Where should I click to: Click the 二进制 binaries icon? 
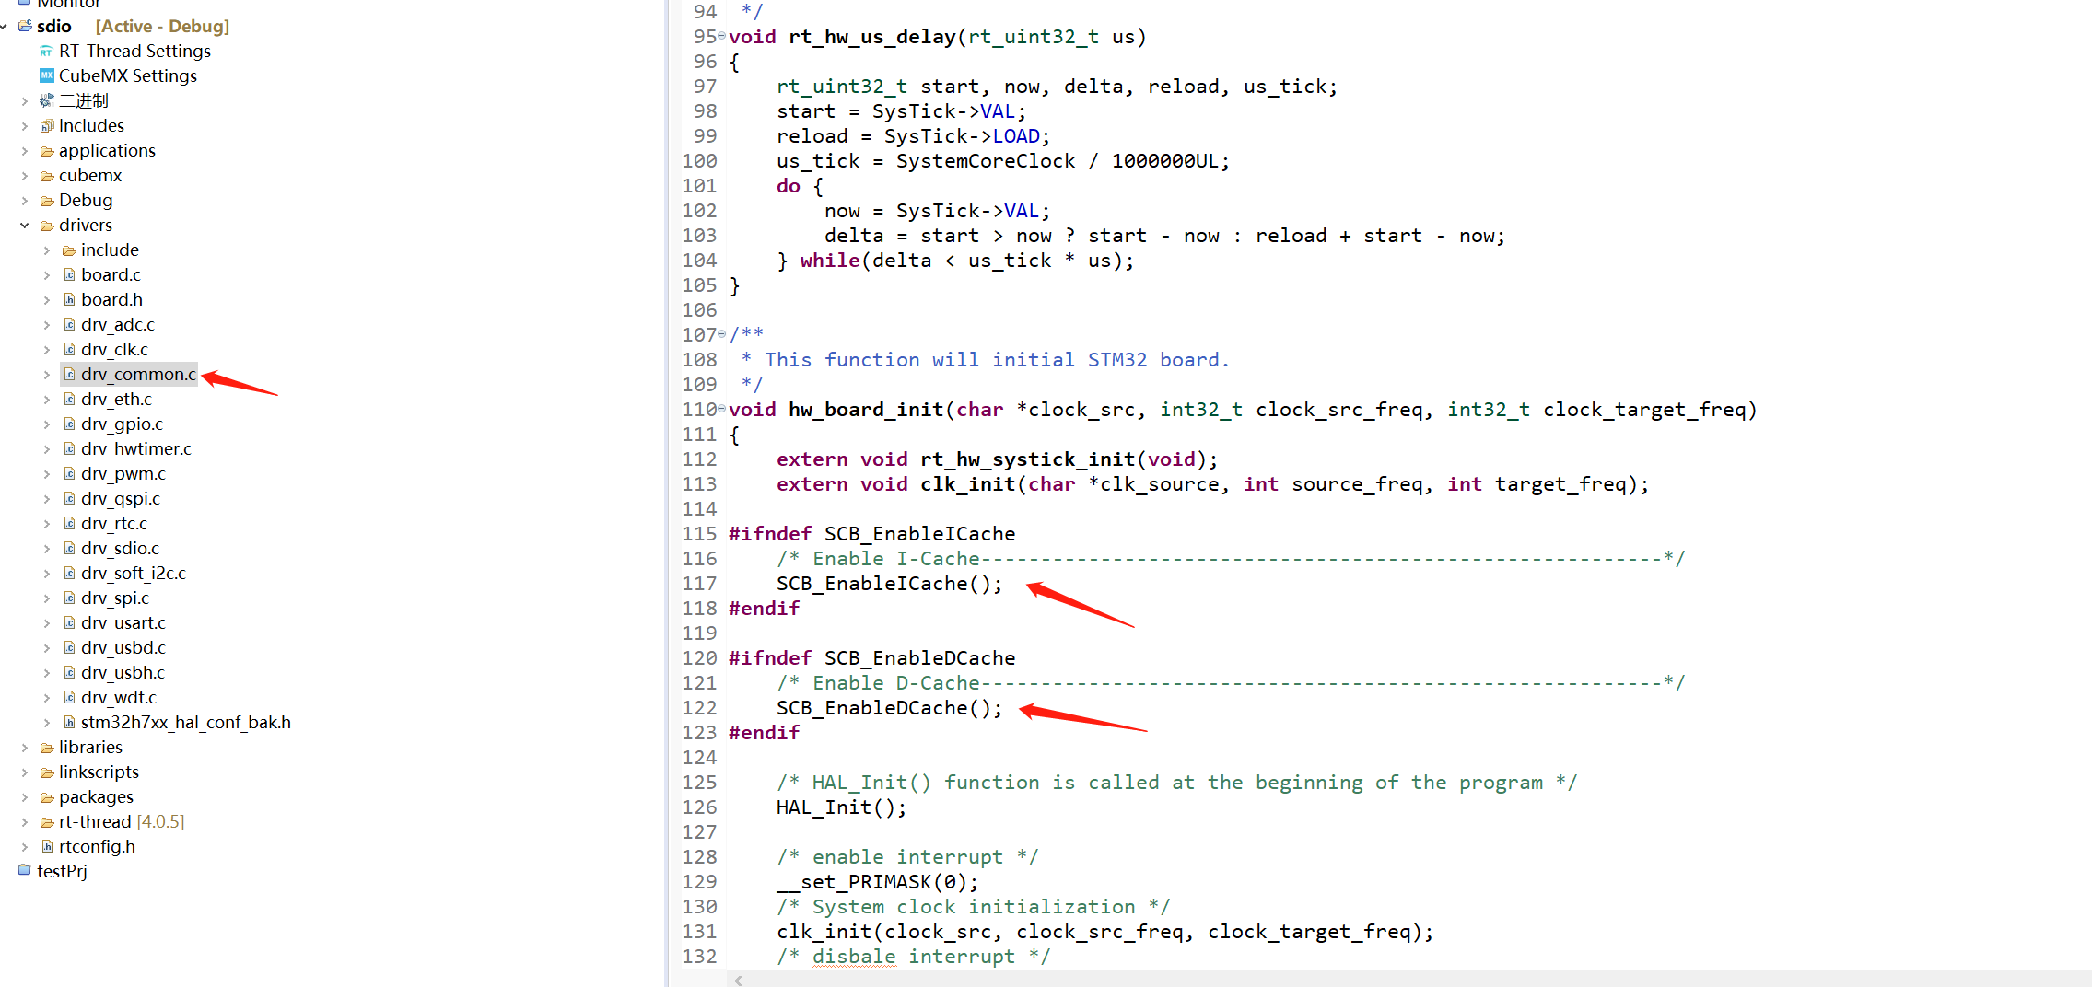pos(46,100)
